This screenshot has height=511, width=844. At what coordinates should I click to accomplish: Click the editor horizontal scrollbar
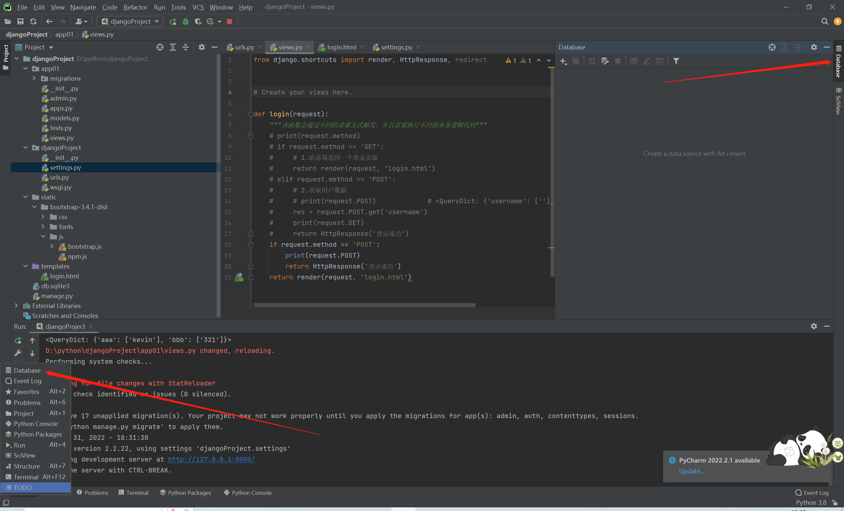(x=364, y=305)
